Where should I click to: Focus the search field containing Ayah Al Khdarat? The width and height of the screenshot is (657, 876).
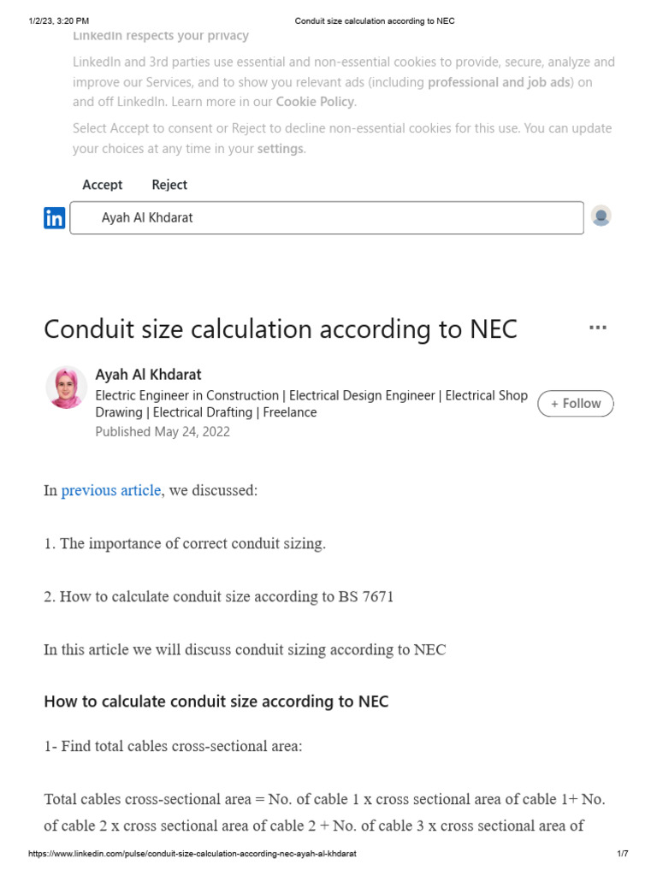tap(327, 218)
